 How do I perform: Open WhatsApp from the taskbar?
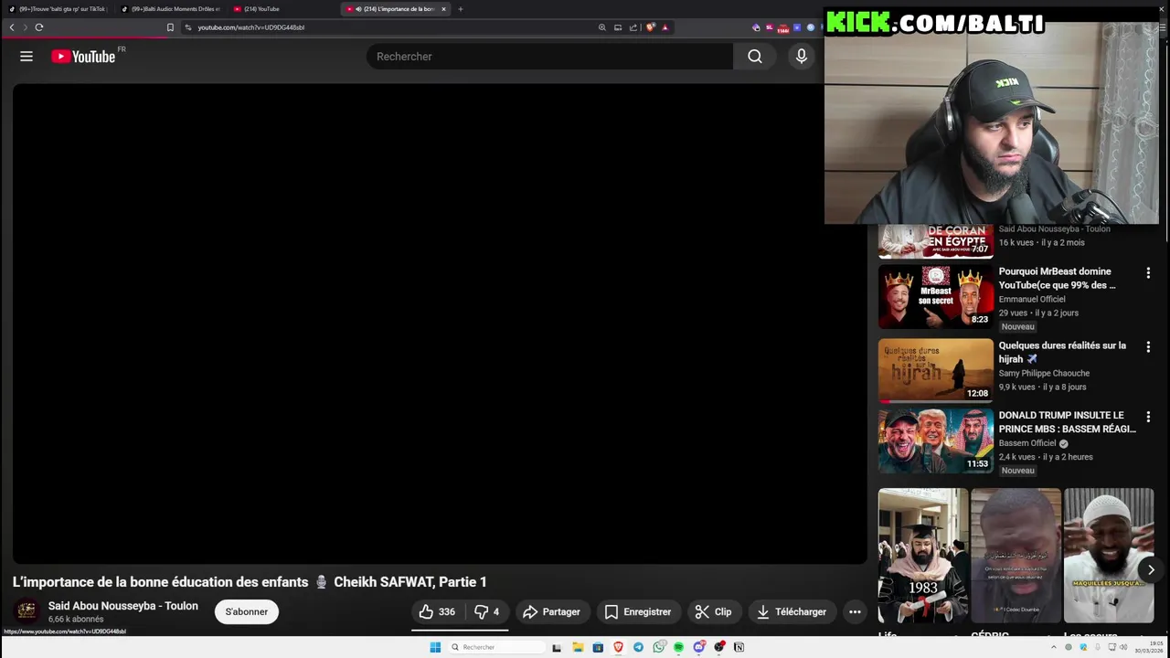pos(658,647)
